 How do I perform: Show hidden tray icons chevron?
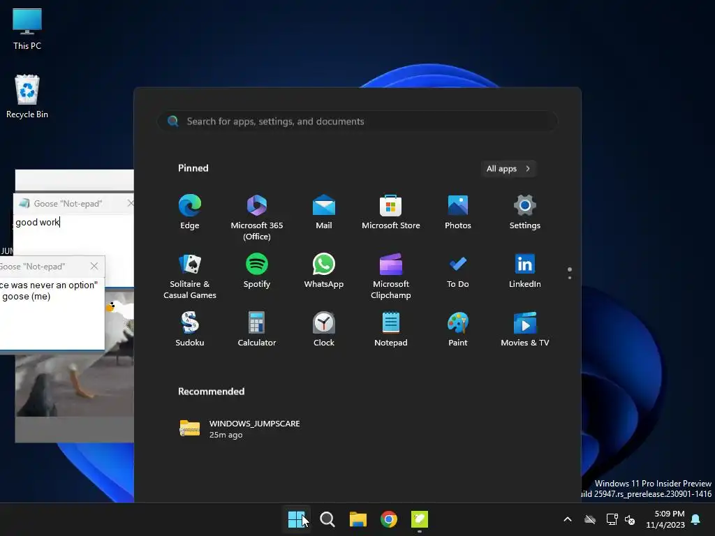(568, 519)
